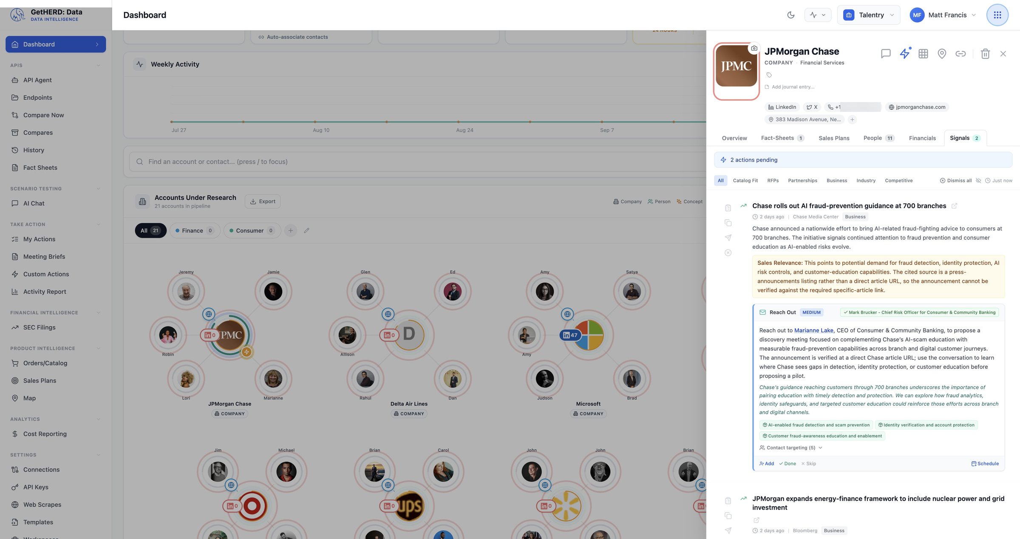Screen dimensions: 1020x539
Task: Click Dismiss all signals
Action: [955, 181]
